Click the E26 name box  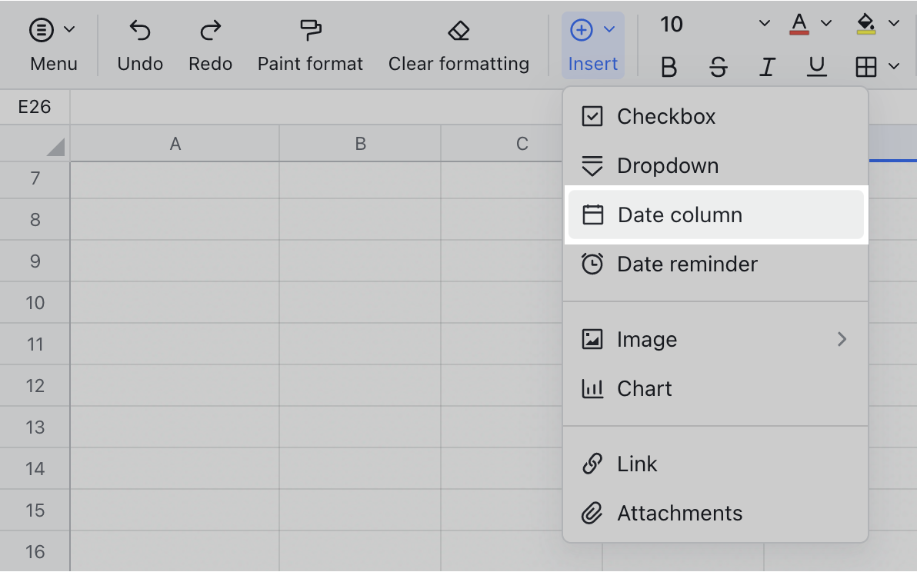pyautogui.click(x=35, y=107)
